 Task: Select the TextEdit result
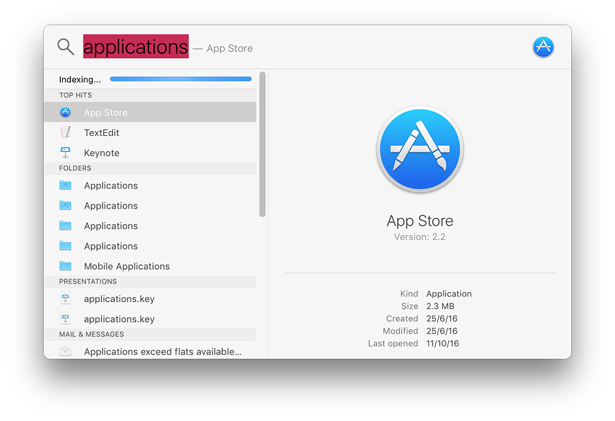(x=150, y=133)
